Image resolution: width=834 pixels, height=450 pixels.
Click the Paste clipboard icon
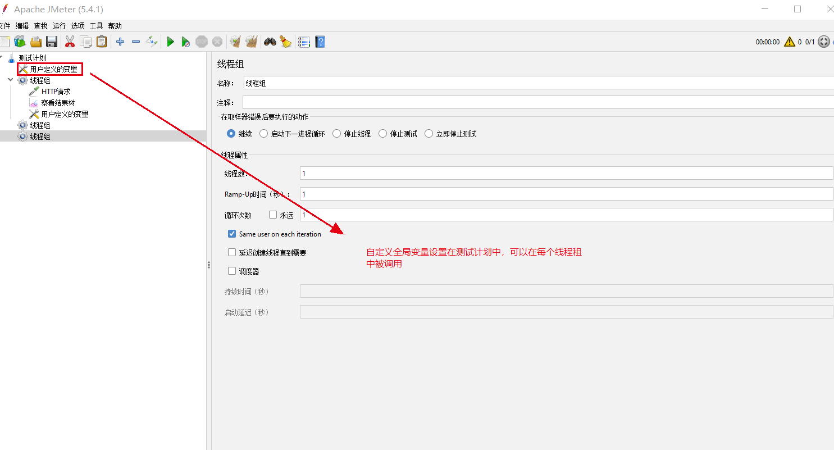[102, 42]
